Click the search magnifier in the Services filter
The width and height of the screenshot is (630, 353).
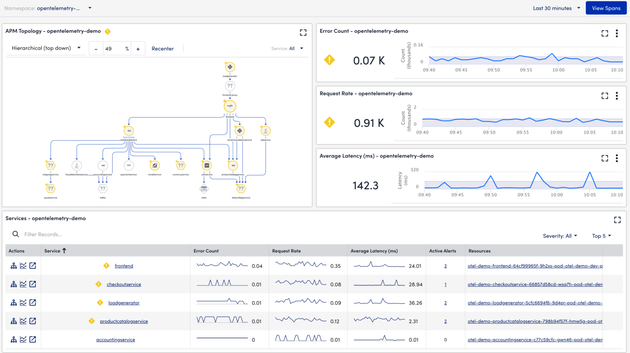click(16, 234)
